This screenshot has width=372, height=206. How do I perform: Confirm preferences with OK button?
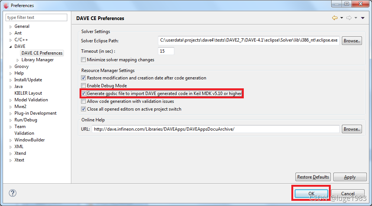click(x=311, y=193)
